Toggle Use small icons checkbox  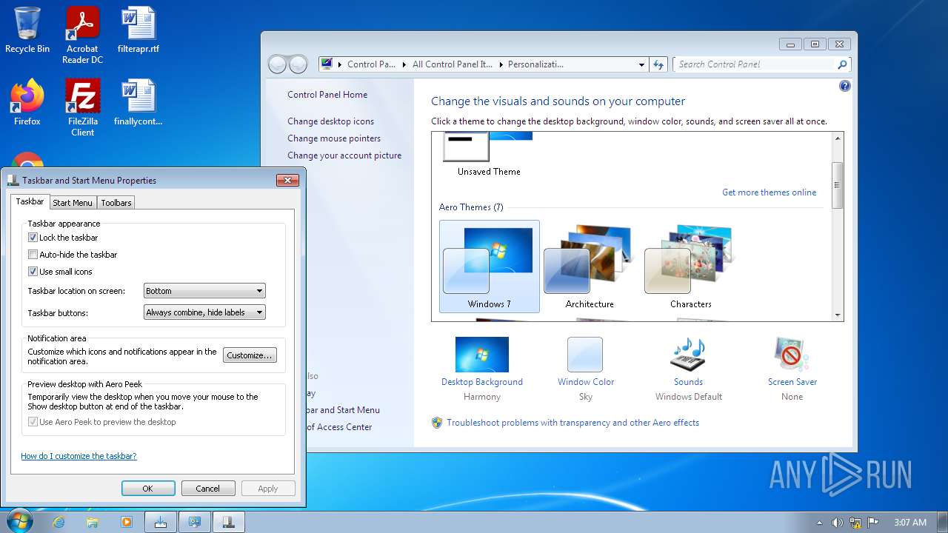click(x=33, y=272)
